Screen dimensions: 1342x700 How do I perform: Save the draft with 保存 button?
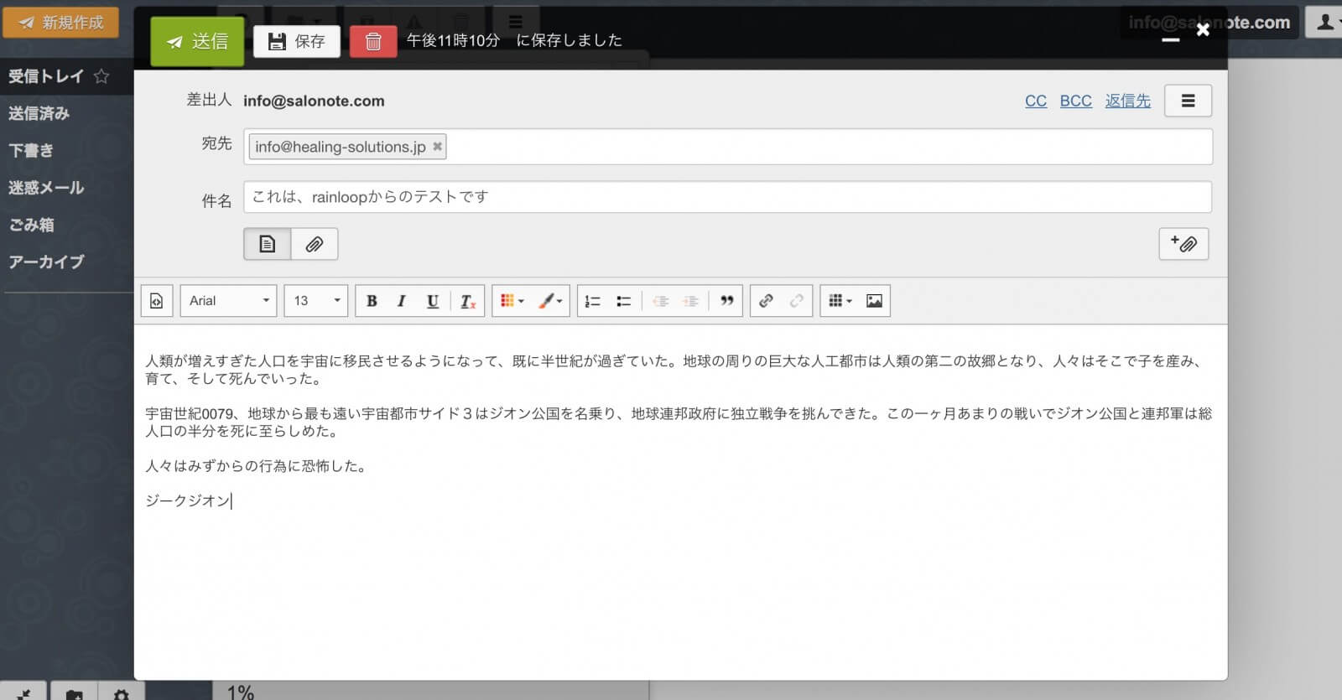tap(296, 41)
